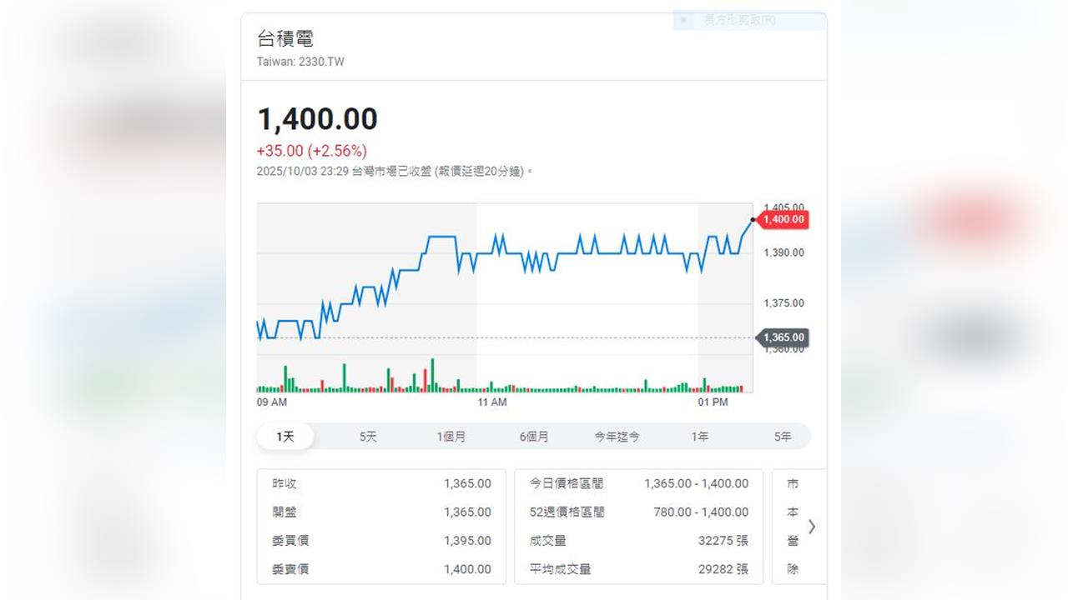The image size is (1068, 600).
Task: Click the 委買價 bid price row
Action: click(x=381, y=540)
